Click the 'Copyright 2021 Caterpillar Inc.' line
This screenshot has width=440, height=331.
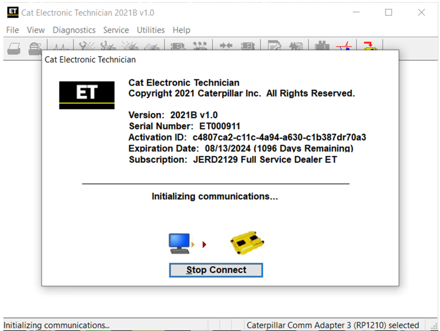(242, 93)
